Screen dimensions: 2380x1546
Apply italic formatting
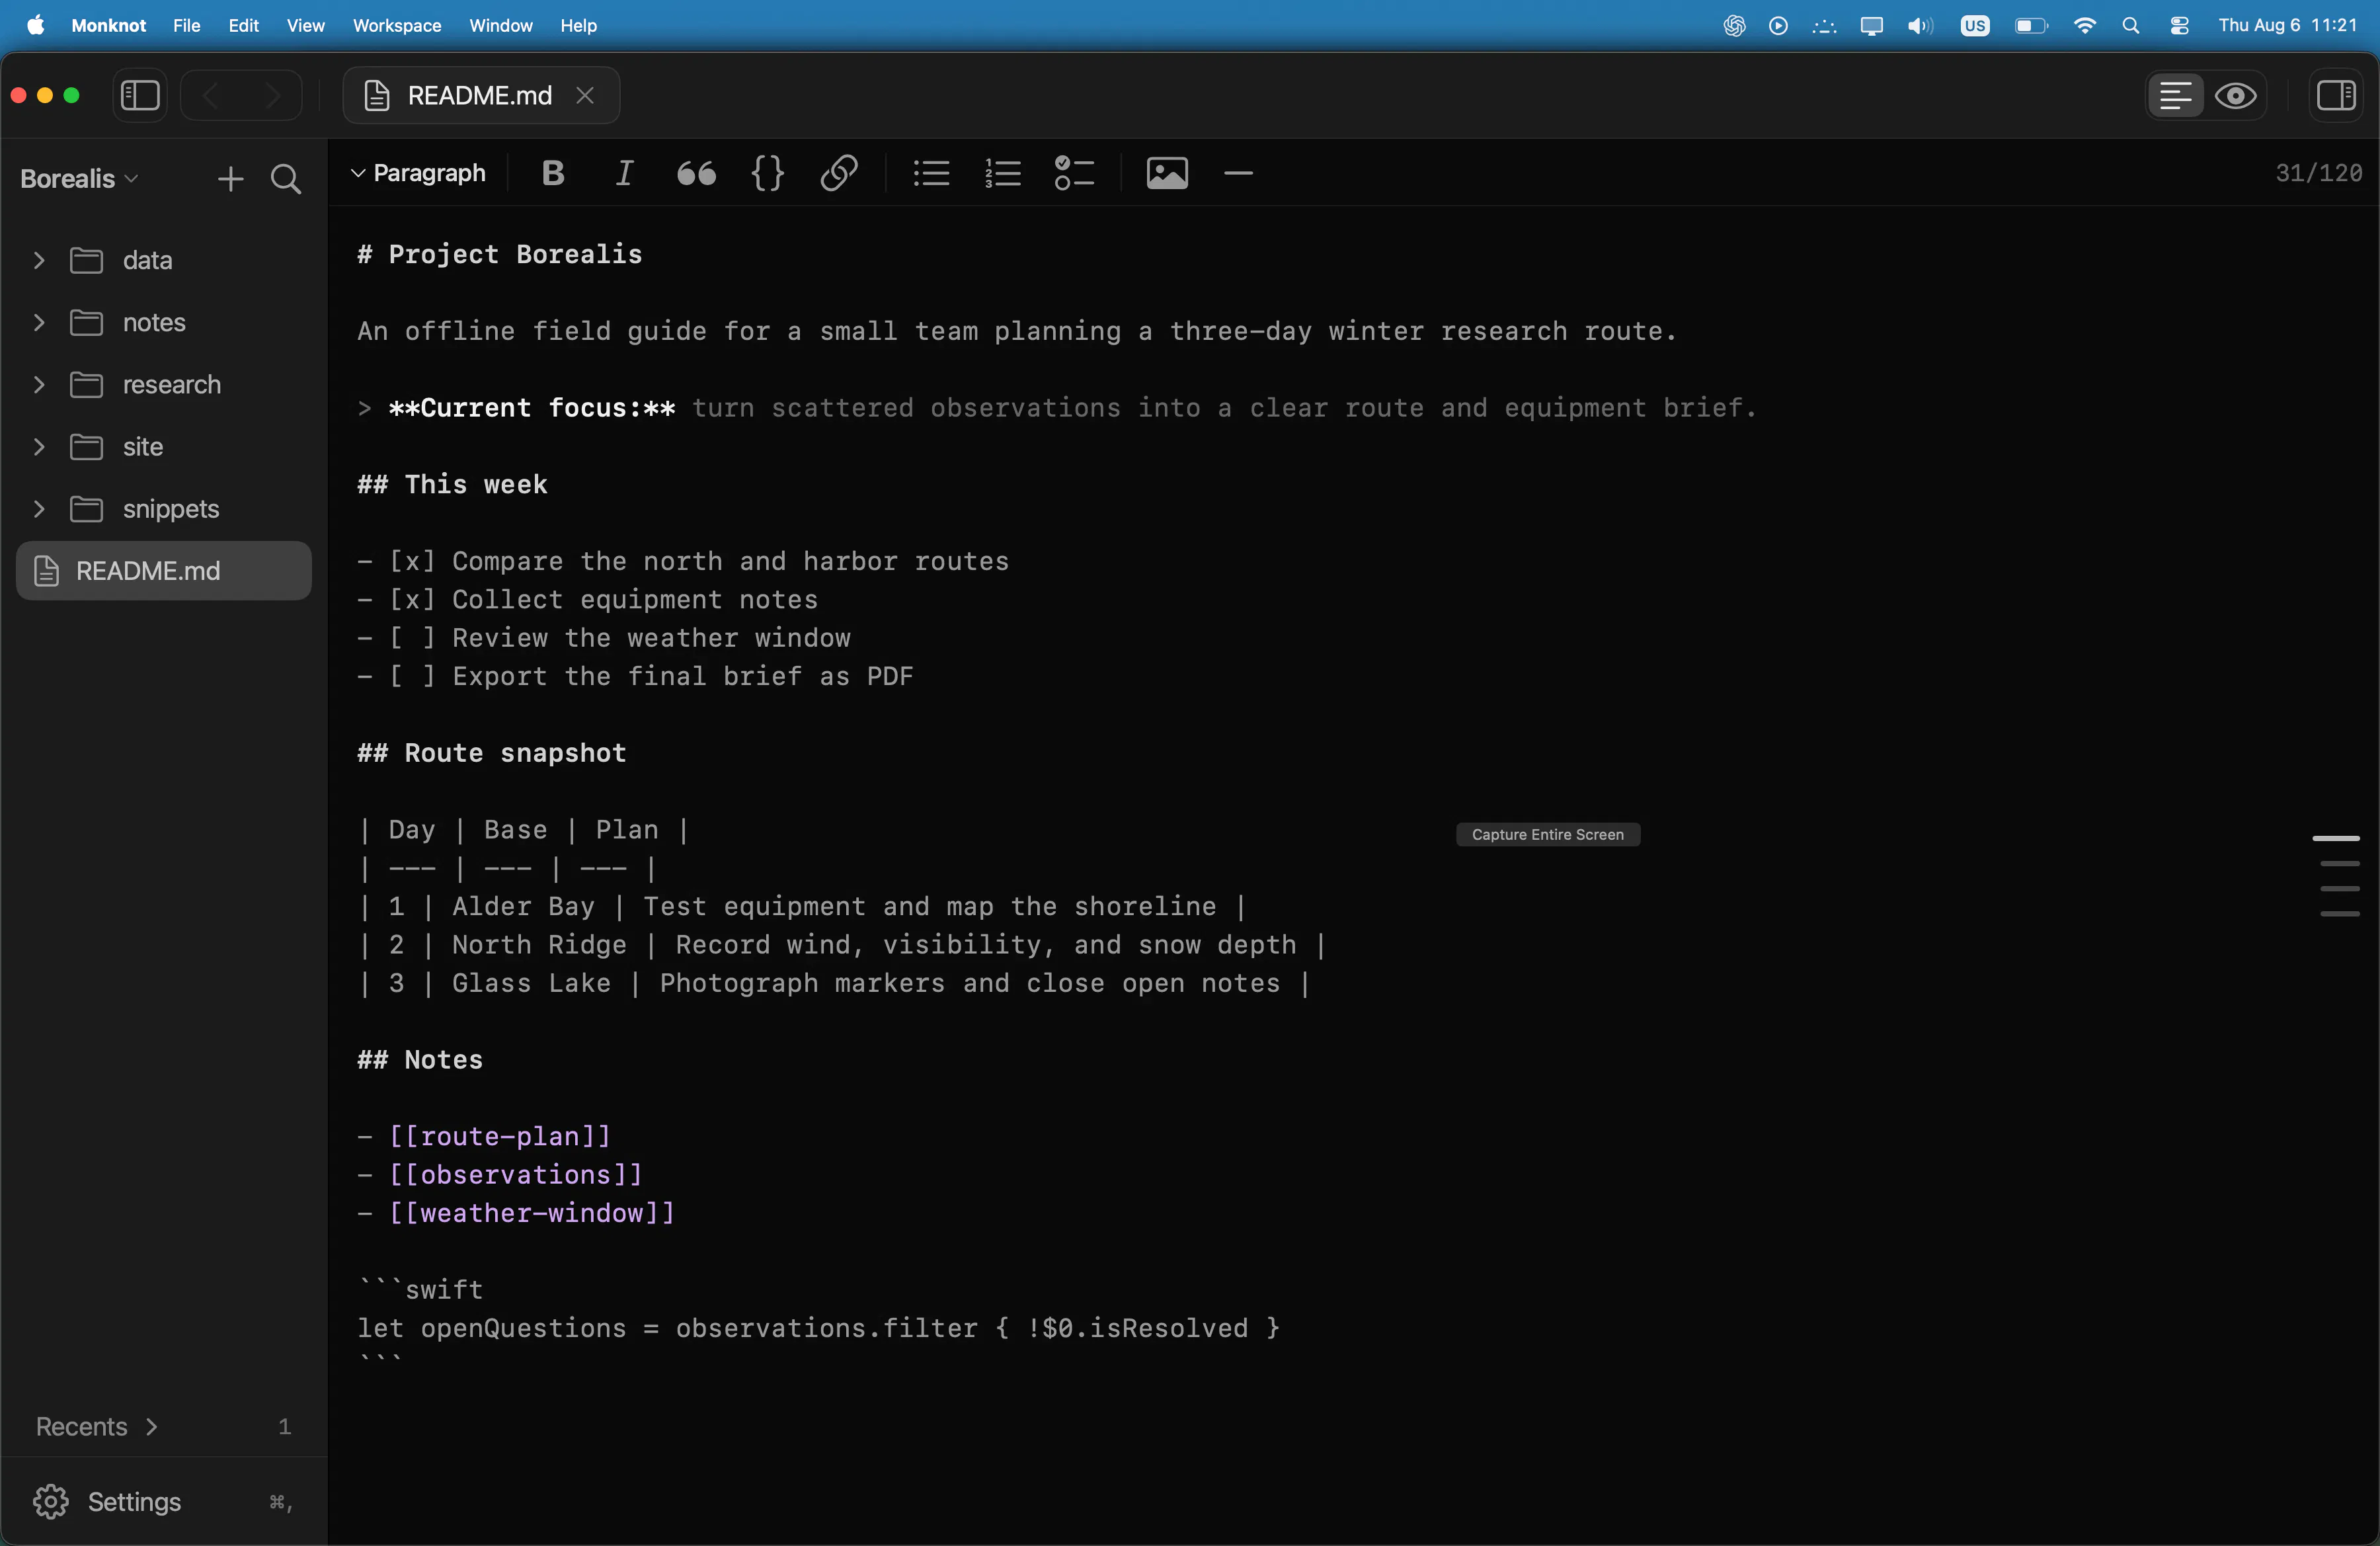[x=624, y=174]
